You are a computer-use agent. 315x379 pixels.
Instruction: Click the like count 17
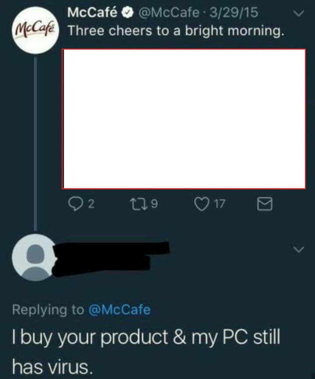click(220, 204)
